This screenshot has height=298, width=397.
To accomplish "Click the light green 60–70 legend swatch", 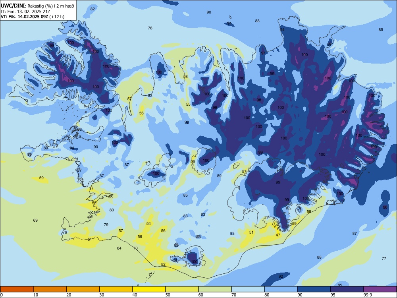I will coord(215,289).
